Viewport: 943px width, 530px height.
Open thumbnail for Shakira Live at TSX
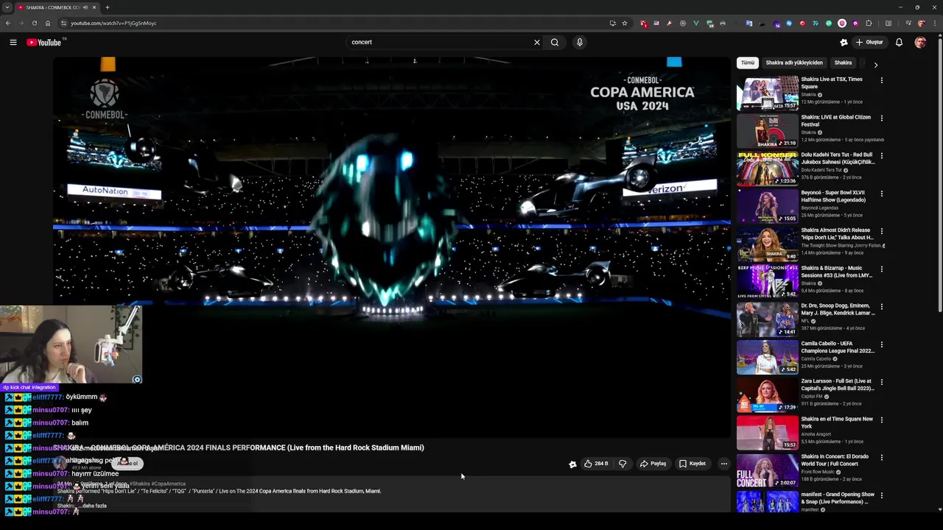point(767,93)
